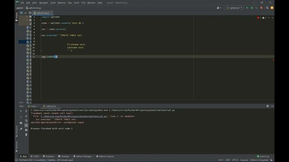Click the up arrow in Run panel
Image resolution: width=289 pixels, height=162 pixels.
(x=26, y=111)
